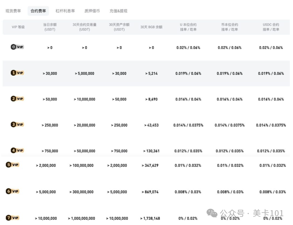The image size is (293, 225).
Task: Click the 币本位合约 挂单/吃单 header
Action: pos(229,27)
